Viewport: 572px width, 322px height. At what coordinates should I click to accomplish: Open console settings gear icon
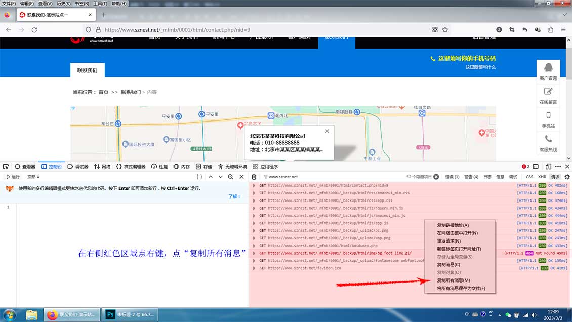coord(567,177)
